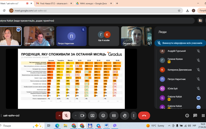Open the volume control in the system tray
Viewport: 206px width, 129px height.
point(189,126)
